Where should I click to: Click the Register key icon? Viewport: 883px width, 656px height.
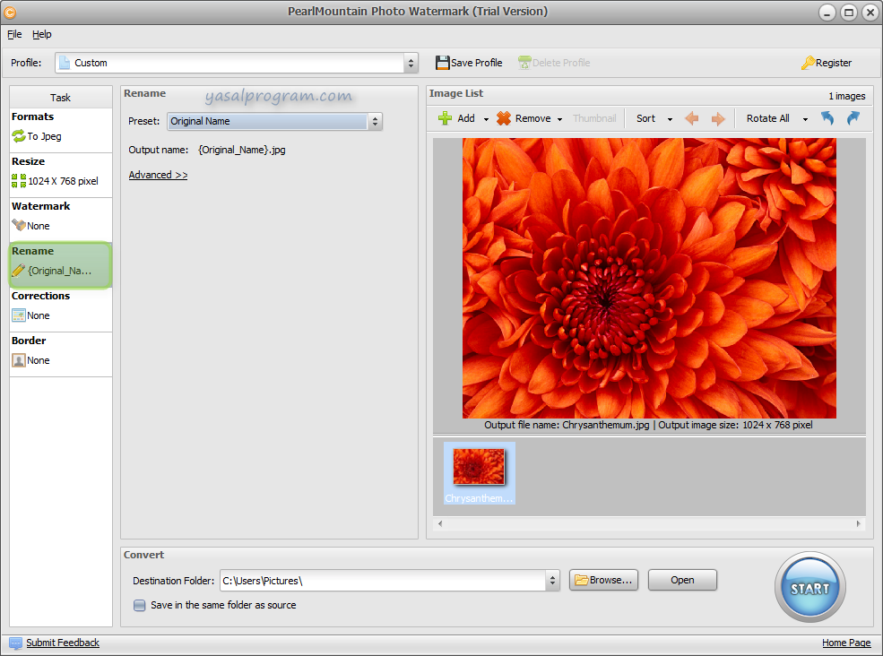808,63
